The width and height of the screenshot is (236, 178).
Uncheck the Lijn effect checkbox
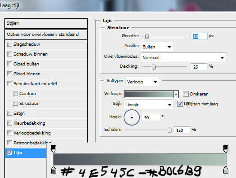coord(9,153)
